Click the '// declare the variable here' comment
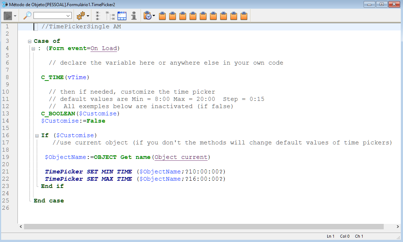The width and height of the screenshot is (403, 242). click(166, 63)
